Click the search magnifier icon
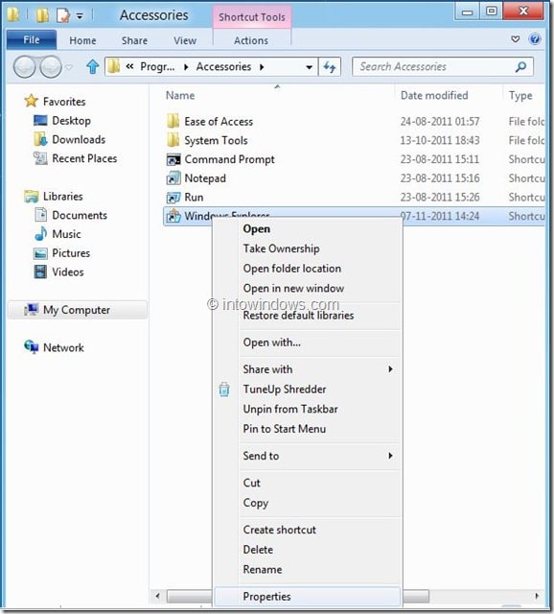 point(520,67)
